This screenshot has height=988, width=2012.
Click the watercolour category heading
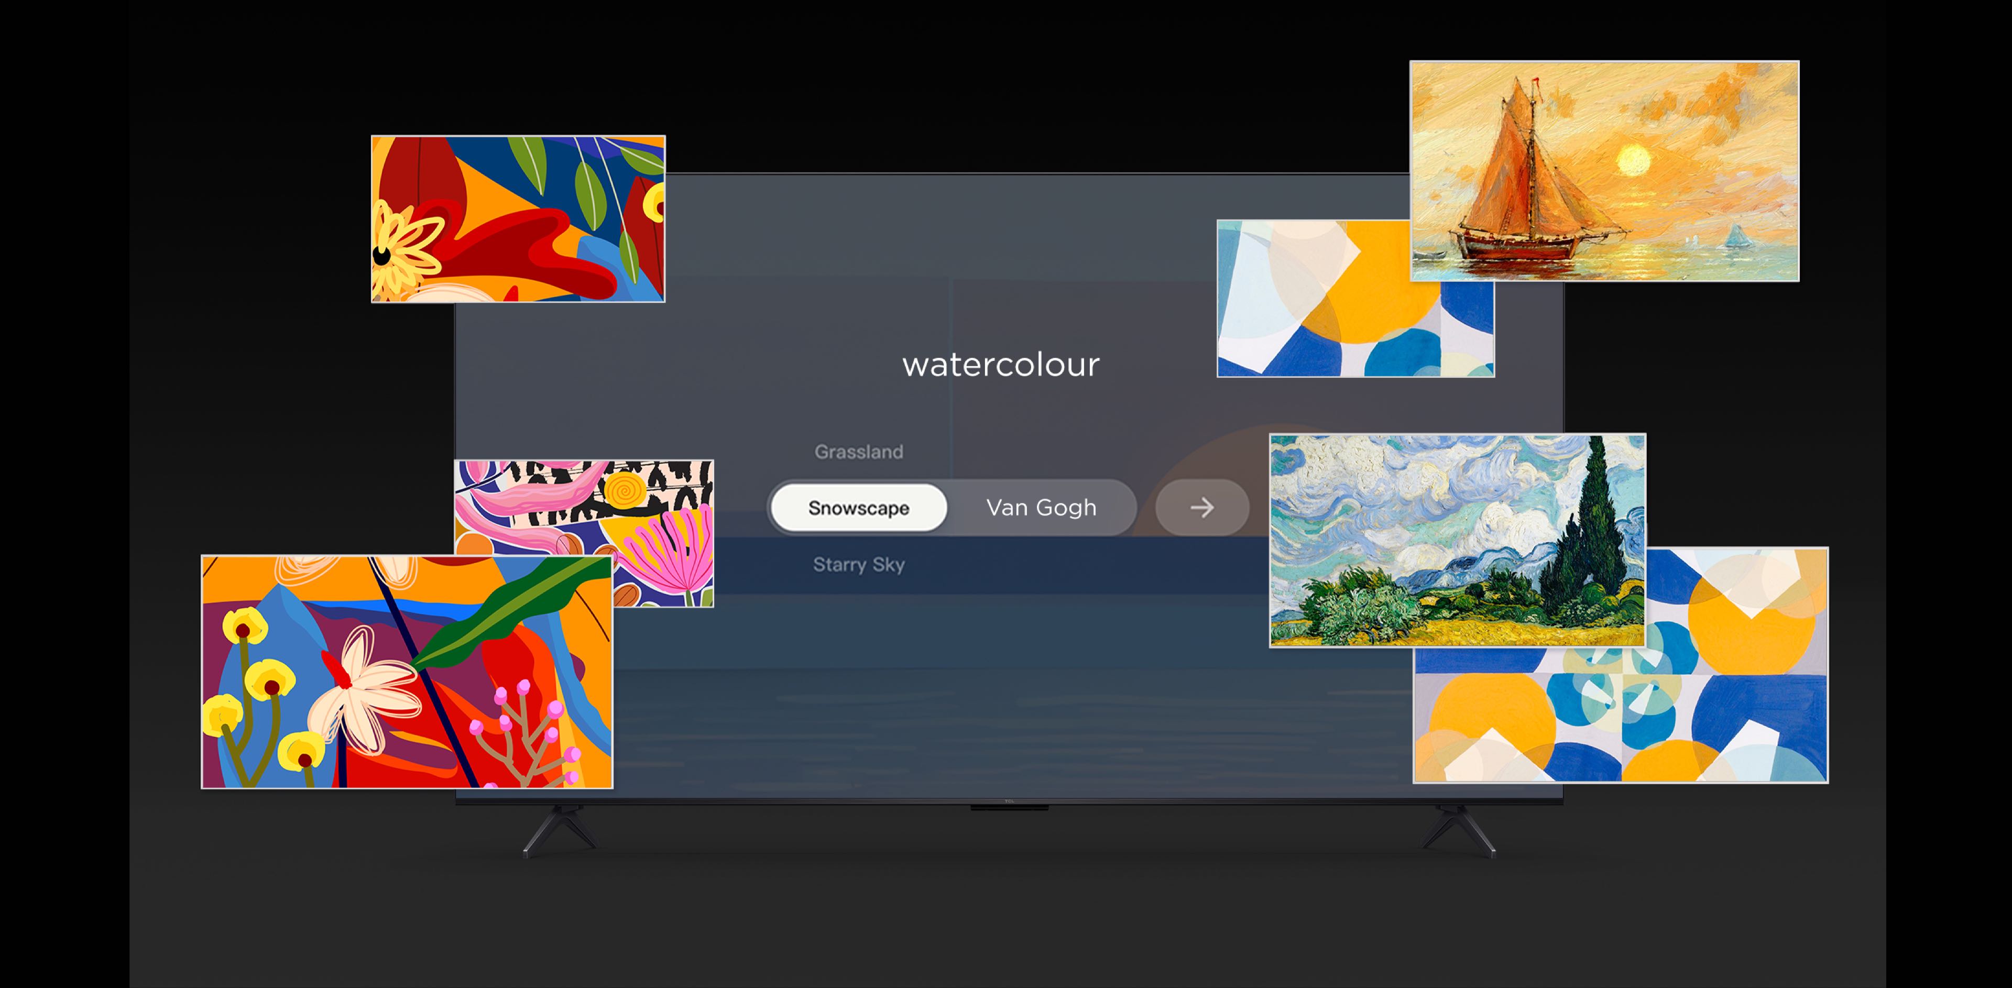tap(1001, 363)
